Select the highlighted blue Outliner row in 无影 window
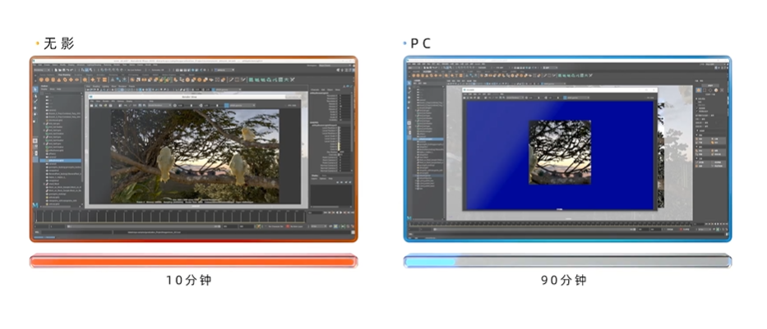The height and width of the screenshot is (329, 767). (x=61, y=160)
